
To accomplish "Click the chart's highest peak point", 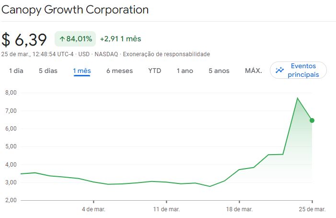I will coord(297,98).
